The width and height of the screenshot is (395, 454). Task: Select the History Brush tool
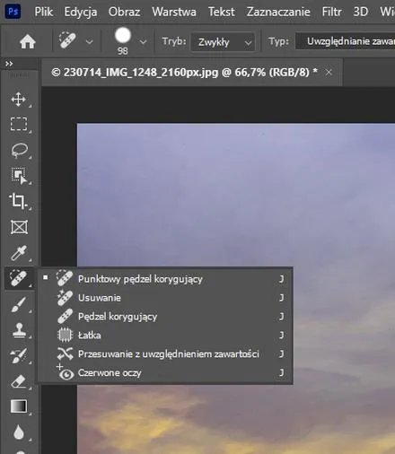click(19, 356)
